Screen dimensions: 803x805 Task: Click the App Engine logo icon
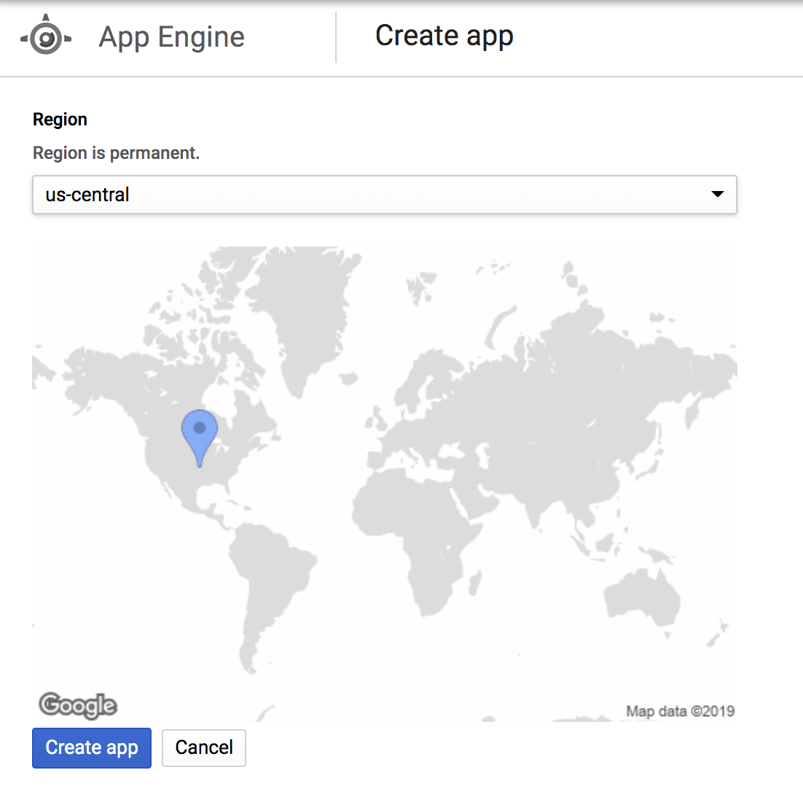click(46, 37)
